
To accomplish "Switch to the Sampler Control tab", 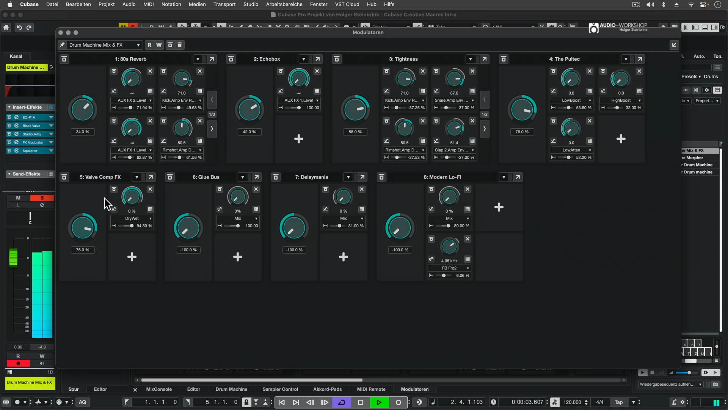I will 280,389.
